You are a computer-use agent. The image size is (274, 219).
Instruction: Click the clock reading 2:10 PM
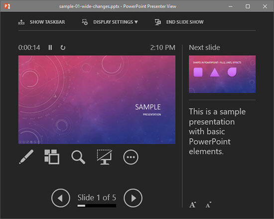(163, 47)
